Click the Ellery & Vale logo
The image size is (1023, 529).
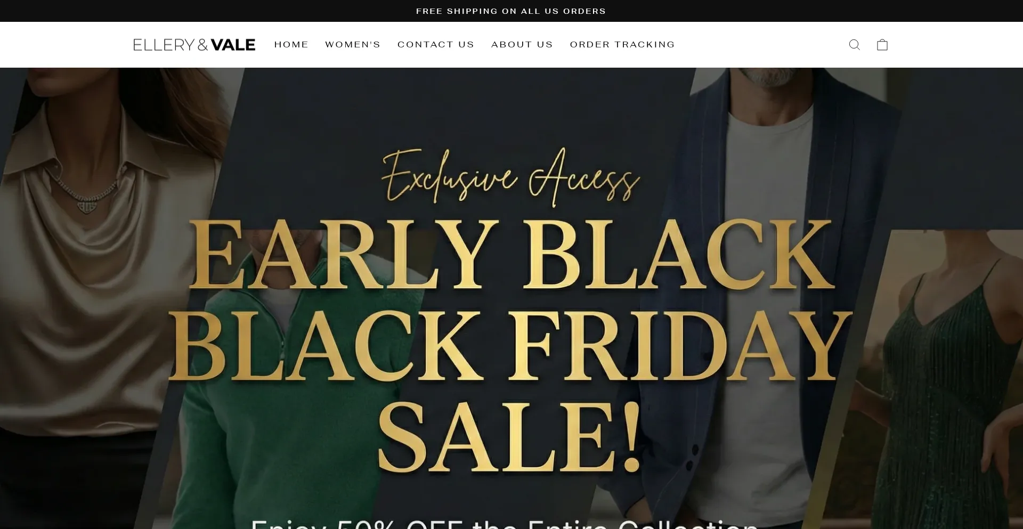(x=194, y=45)
